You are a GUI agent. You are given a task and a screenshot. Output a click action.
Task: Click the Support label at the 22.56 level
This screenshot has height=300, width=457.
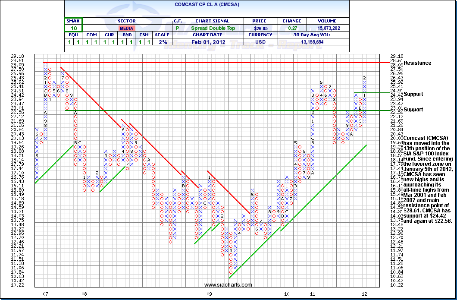(x=413, y=110)
